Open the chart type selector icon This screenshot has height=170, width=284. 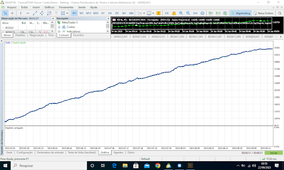click(140, 13)
